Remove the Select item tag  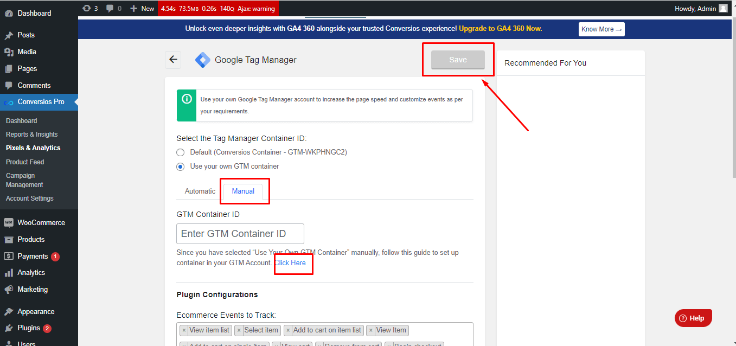(x=239, y=330)
